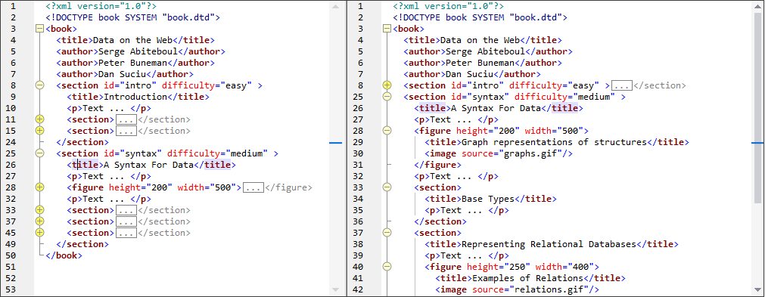Image resolution: width=765 pixels, height=297 pixels.
Task: Click right pane vertical scrollbar thumb
Action: tap(757, 107)
